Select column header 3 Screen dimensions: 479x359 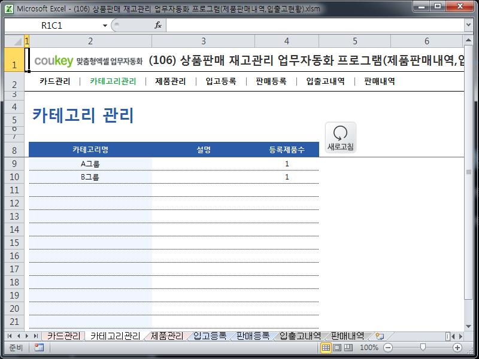pos(203,41)
